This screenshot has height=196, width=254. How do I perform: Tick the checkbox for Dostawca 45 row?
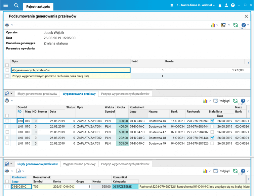[x=7, y=121]
